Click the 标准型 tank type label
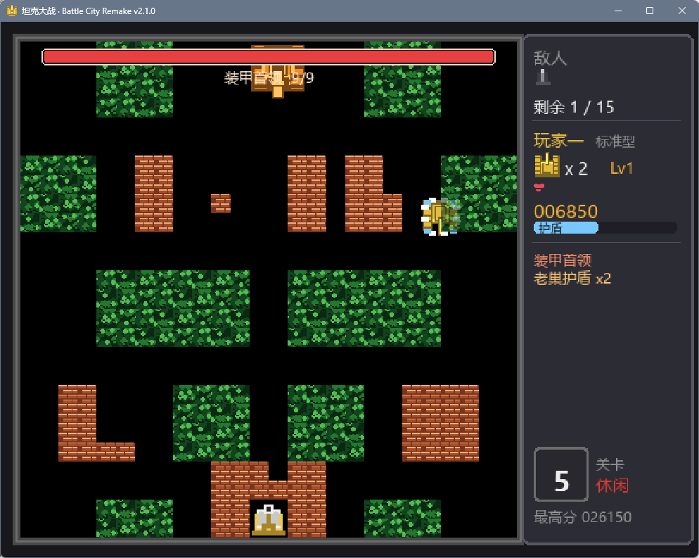 pyautogui.click(x=615, y=142)
